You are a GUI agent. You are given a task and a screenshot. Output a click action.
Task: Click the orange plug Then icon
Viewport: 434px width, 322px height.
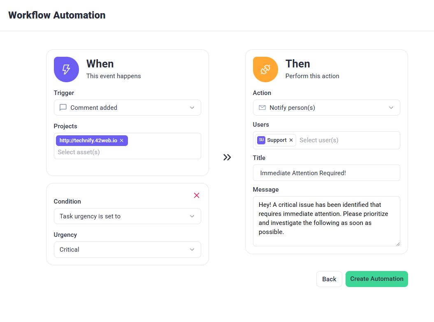pyautogui.click(x=265, y=69)
